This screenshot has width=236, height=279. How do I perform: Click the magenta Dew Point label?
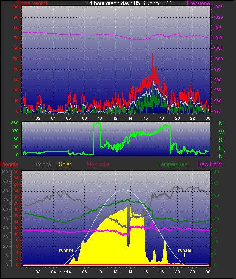pyautogui.click(x=210, y=164)
